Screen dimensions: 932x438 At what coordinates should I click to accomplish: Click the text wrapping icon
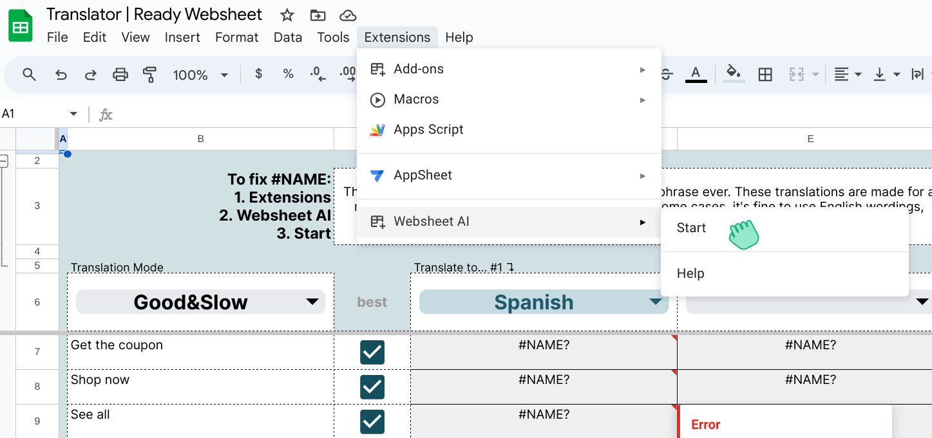pyautogui.click(x=918, y=75)
